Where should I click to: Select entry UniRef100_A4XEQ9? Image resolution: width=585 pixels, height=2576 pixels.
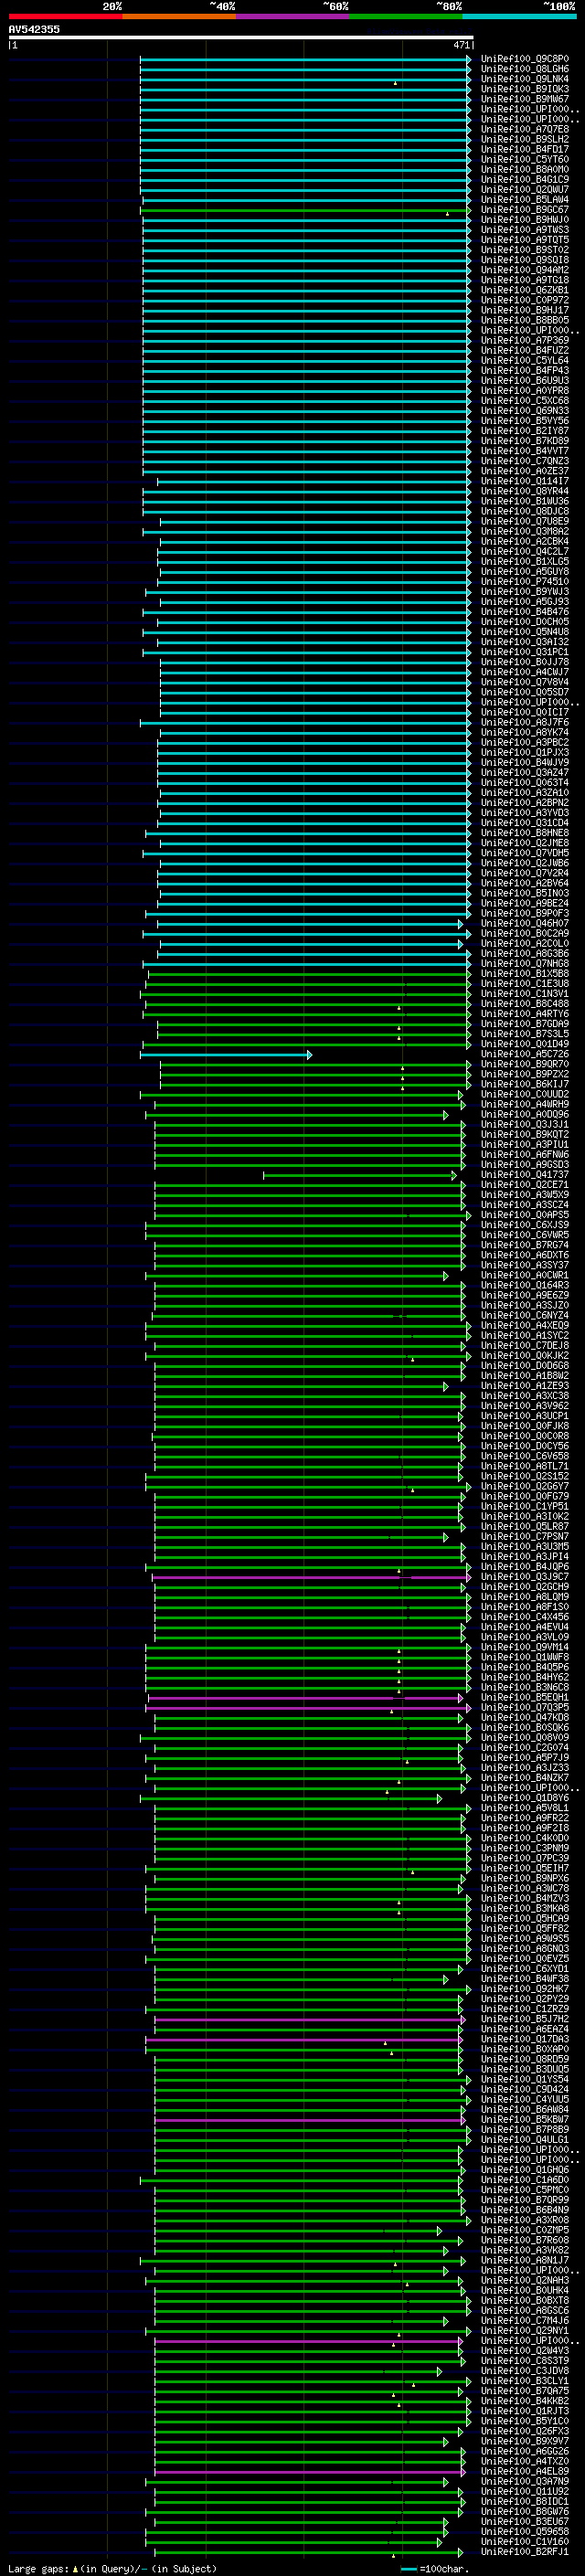pyautogui.click(x=524, y=1326)
